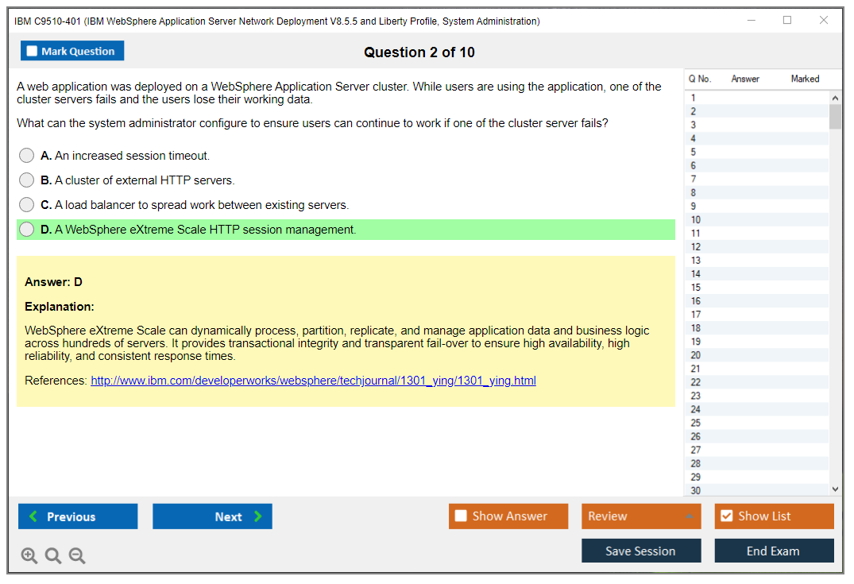Enable the Mark Question checkbox
The height and width of the screenshot is (584, 854).
[33, 52]
